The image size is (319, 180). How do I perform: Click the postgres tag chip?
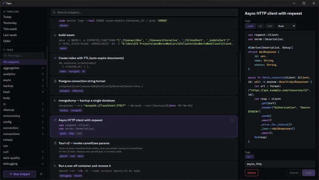[64, 91]
